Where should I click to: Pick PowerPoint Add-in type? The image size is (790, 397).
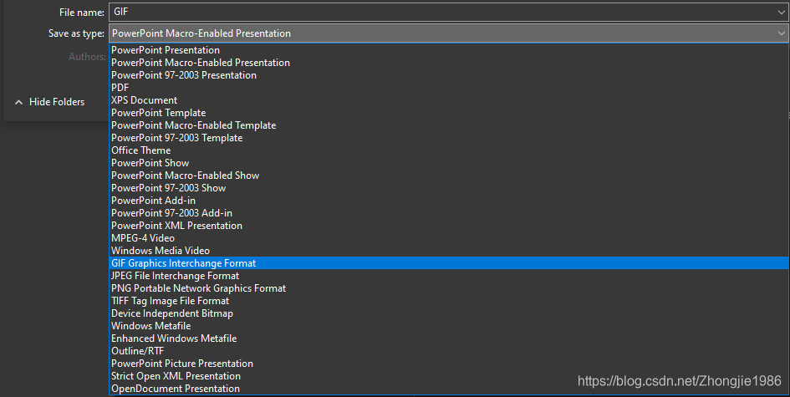click(449, 201)
